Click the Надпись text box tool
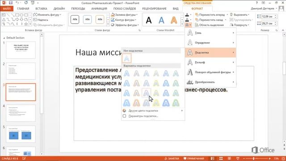The image size is (286, 161). click(41, 20)
